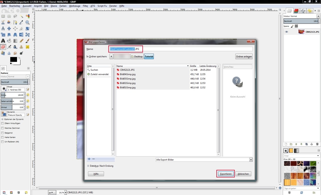Screen dimensions: 321x195
Task: Open the zoom percentage dropdown in status bar
Action: (66, 192)
